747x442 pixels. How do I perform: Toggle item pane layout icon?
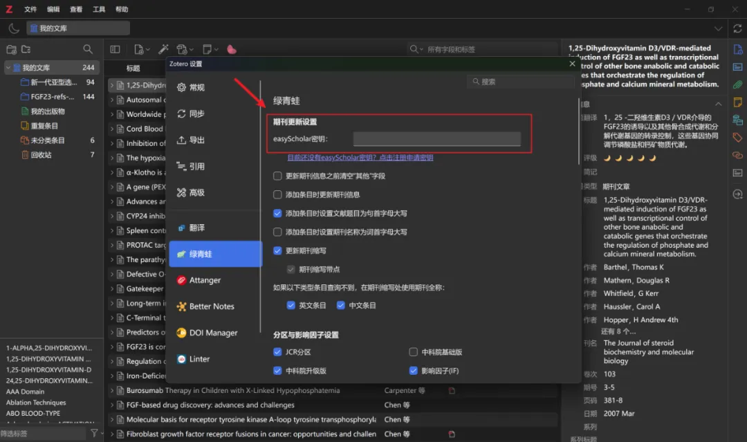115,49
